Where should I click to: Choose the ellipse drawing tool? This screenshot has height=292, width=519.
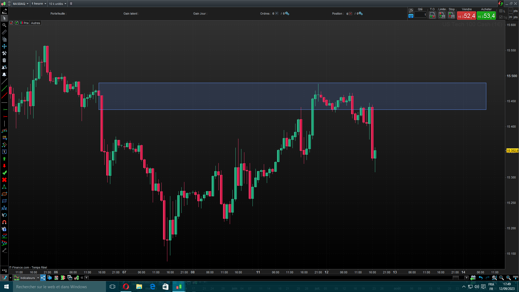tap(4, 194)
